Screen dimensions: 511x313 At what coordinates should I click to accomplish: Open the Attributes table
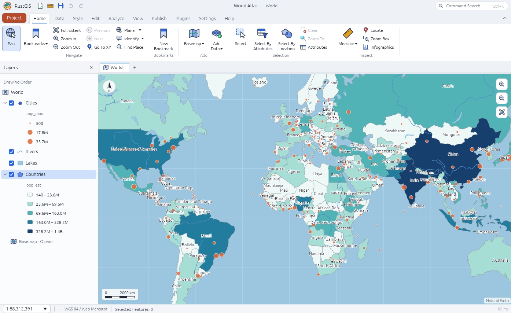(x=314, y=47)
